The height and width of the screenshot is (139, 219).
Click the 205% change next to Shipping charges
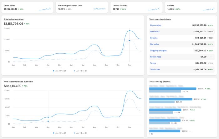click(x=210, y=51)
